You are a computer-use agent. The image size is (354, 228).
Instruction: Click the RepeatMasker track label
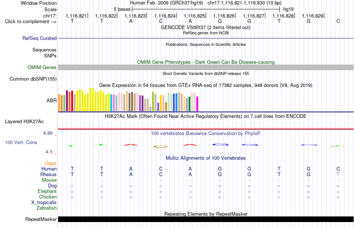point(41,219)
